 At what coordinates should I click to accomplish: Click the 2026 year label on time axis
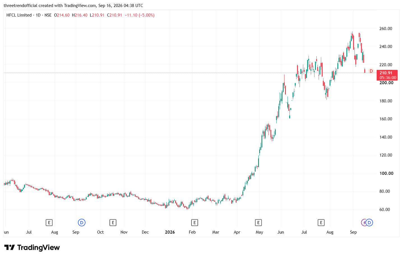pos(170,232)
